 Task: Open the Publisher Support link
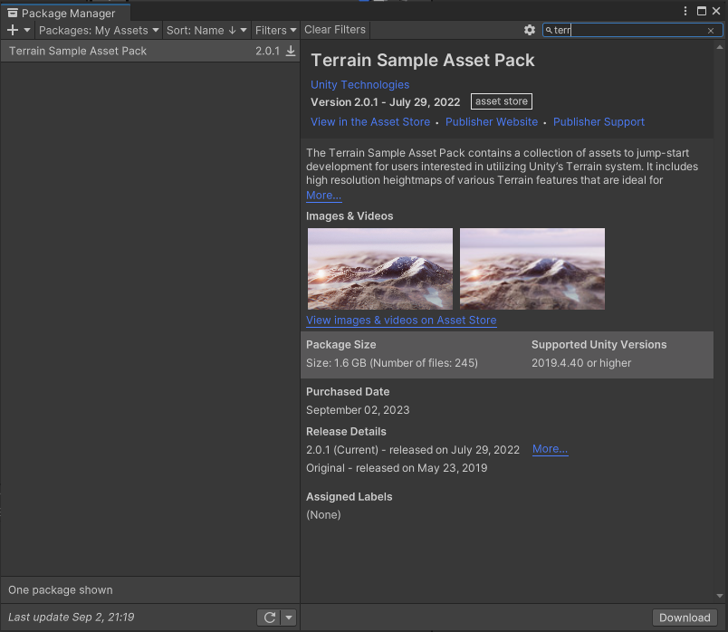(x=599, y=121)
